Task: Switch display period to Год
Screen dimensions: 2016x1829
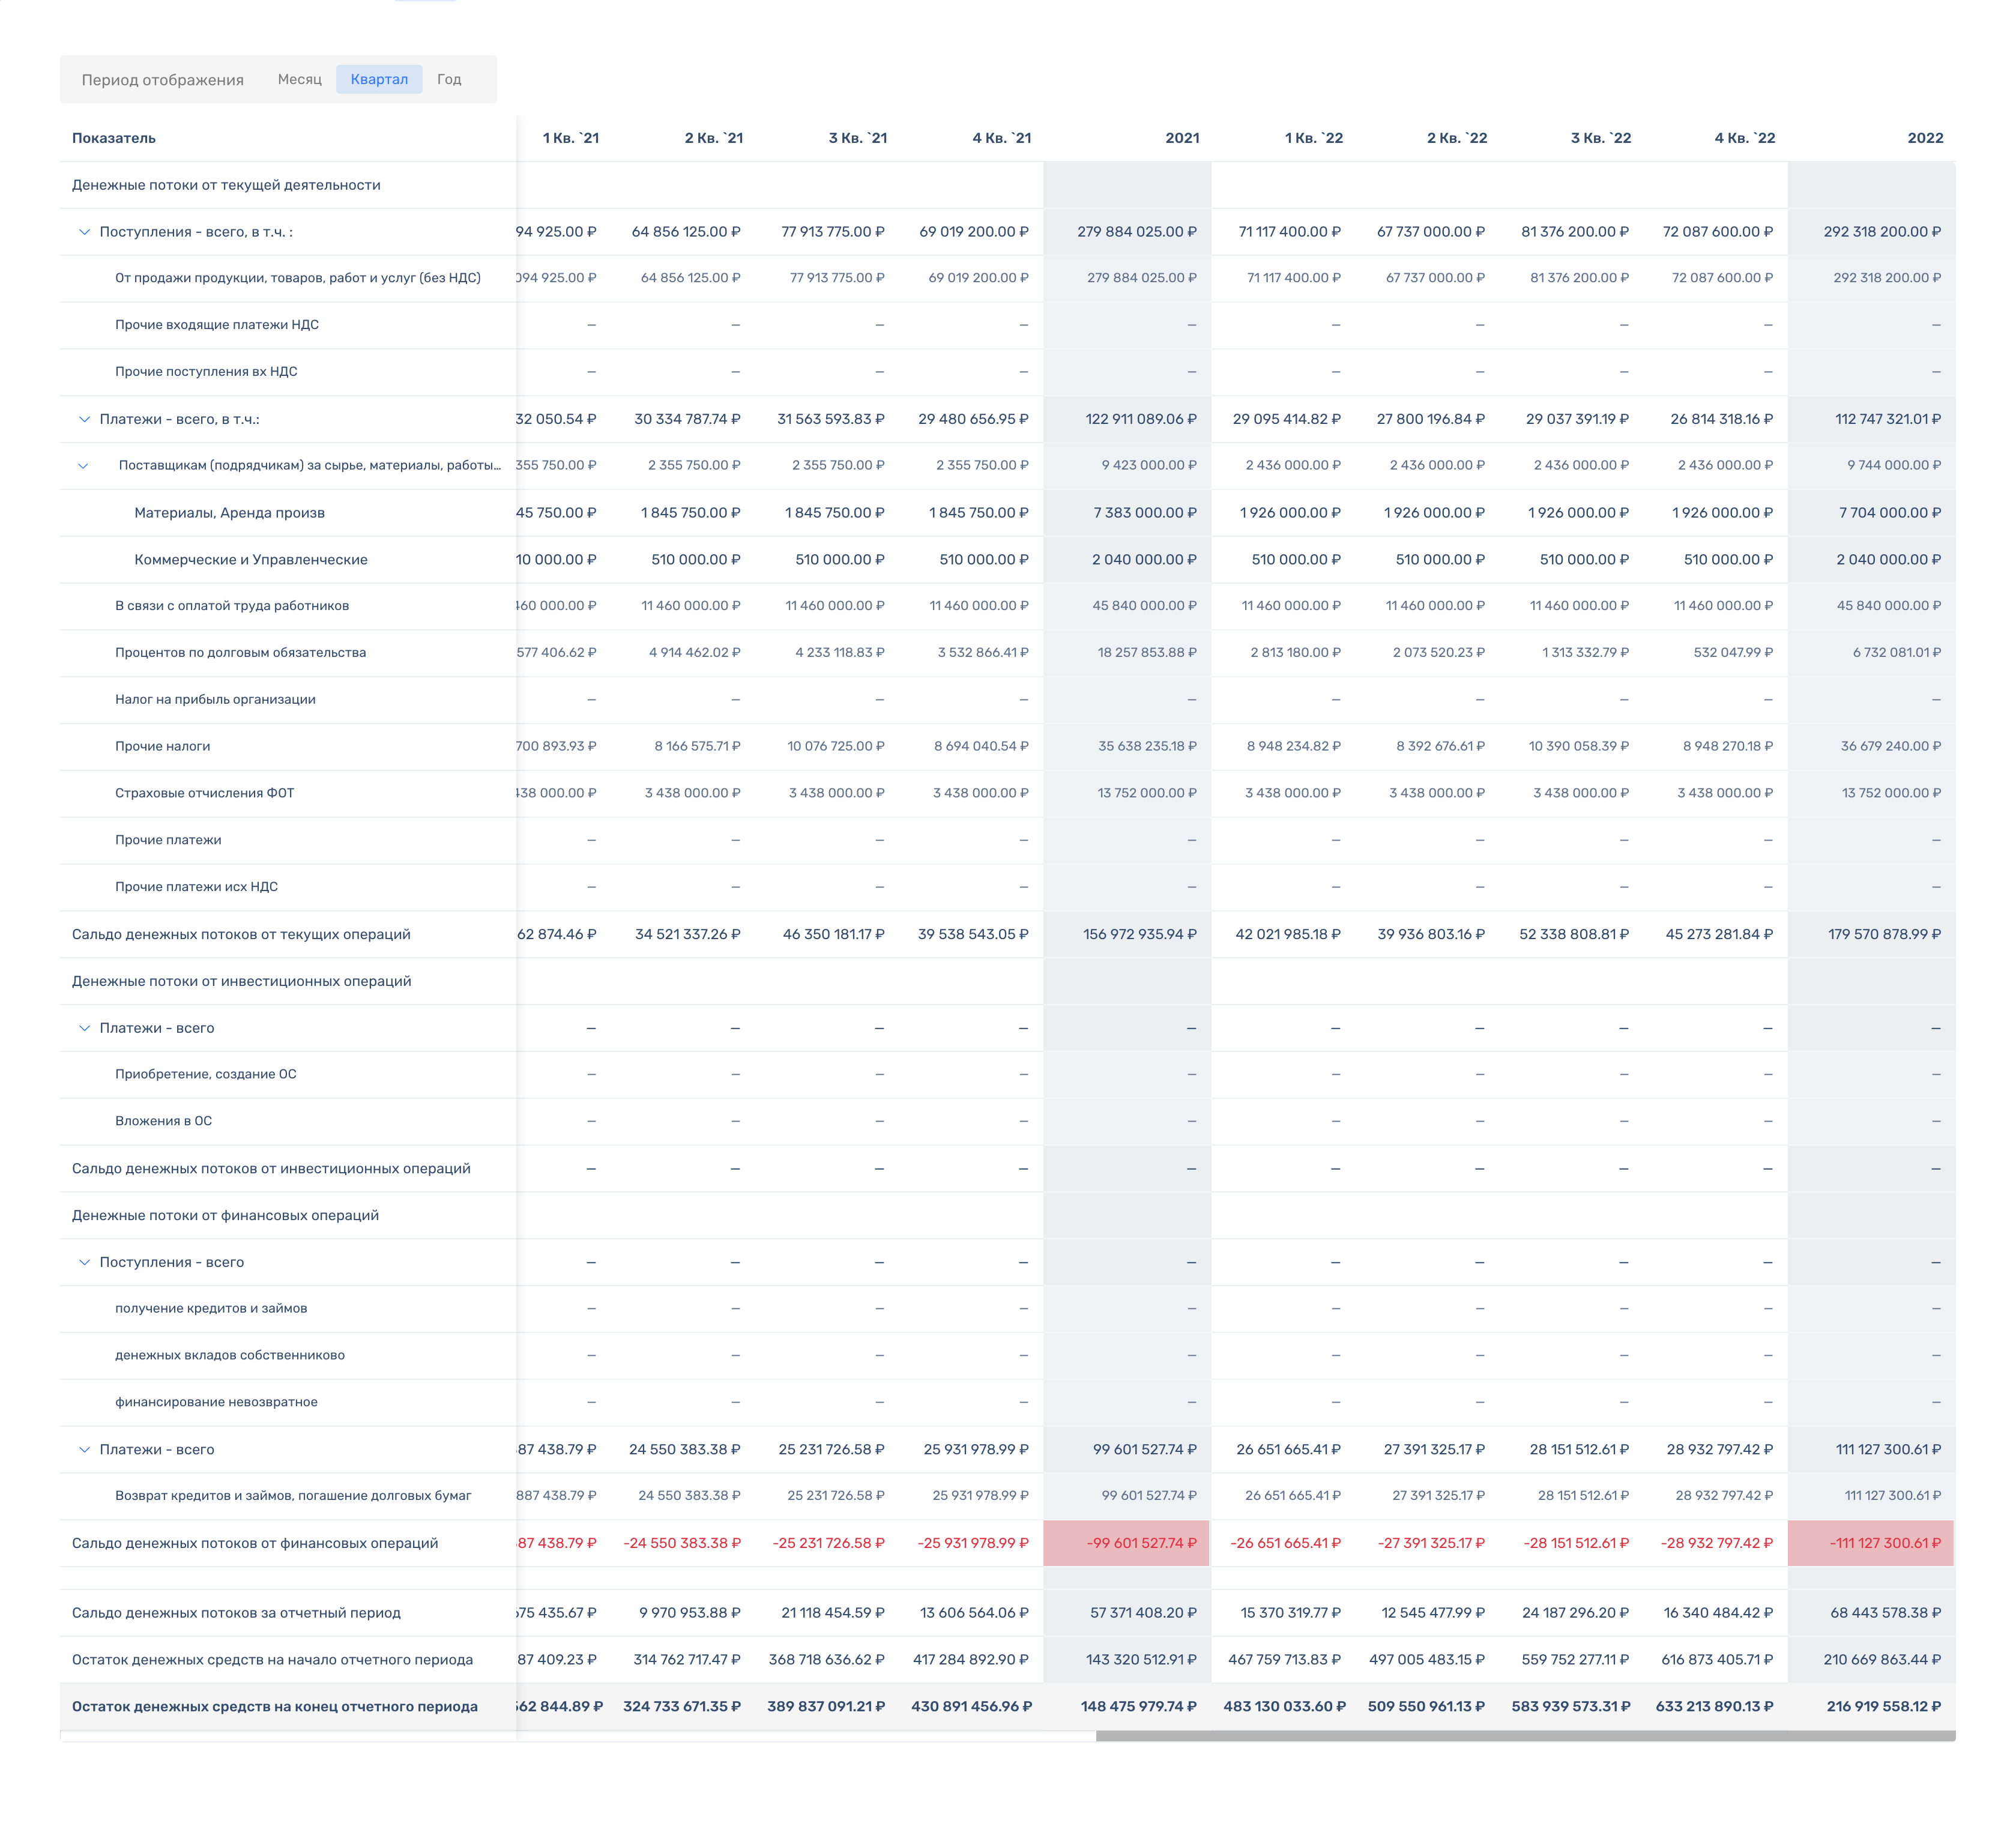Action: (x=449, y=79)
